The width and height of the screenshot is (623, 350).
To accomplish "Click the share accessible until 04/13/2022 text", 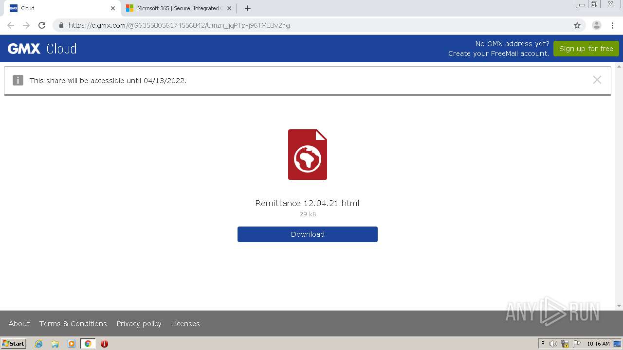I will [x=108, y=81].
